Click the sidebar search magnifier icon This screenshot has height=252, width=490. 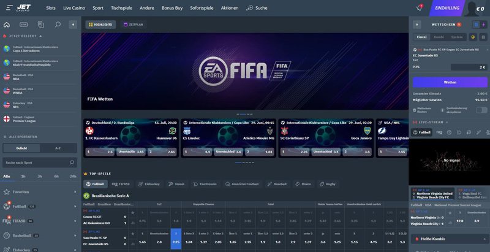tap(58, 25)
